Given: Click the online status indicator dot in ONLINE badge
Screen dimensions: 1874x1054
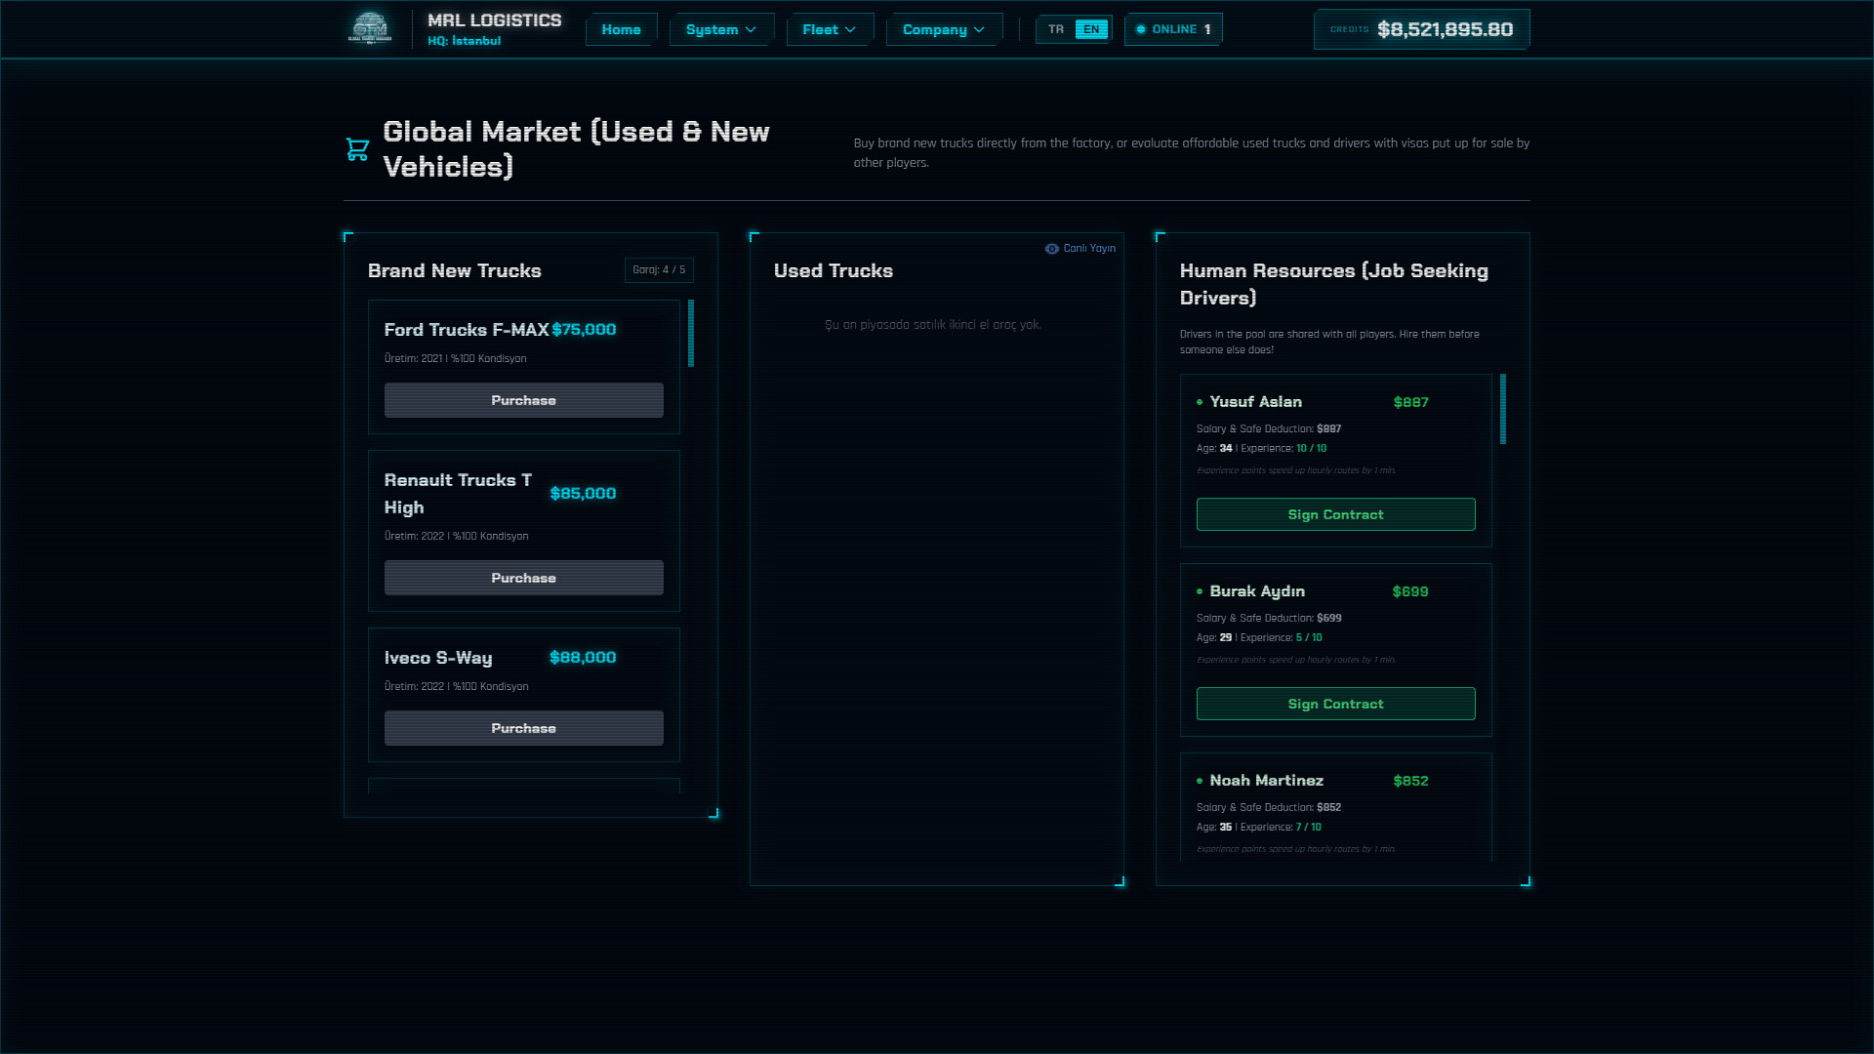Looking at the screenshot, I should point(1139,29).
